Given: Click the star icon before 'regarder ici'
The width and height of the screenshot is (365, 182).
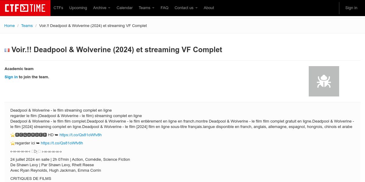Looking at the screenshot, I should (13, 143).
